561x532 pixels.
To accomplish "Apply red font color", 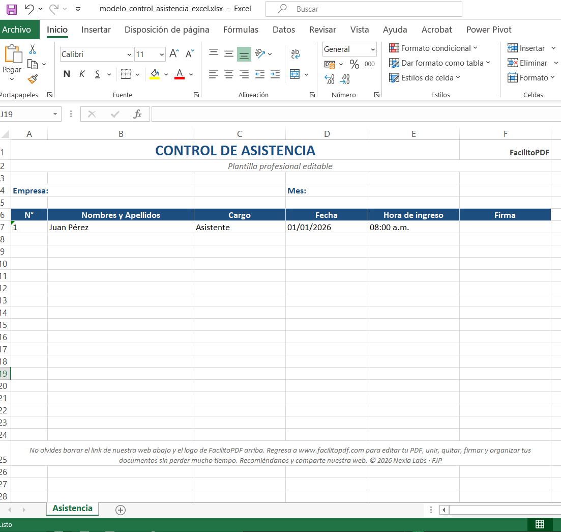I will coord(180,74).
